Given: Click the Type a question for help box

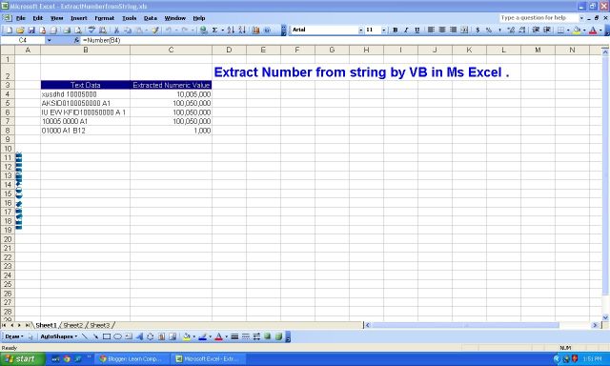Looking at the screenshot, I should coord(539,18).
